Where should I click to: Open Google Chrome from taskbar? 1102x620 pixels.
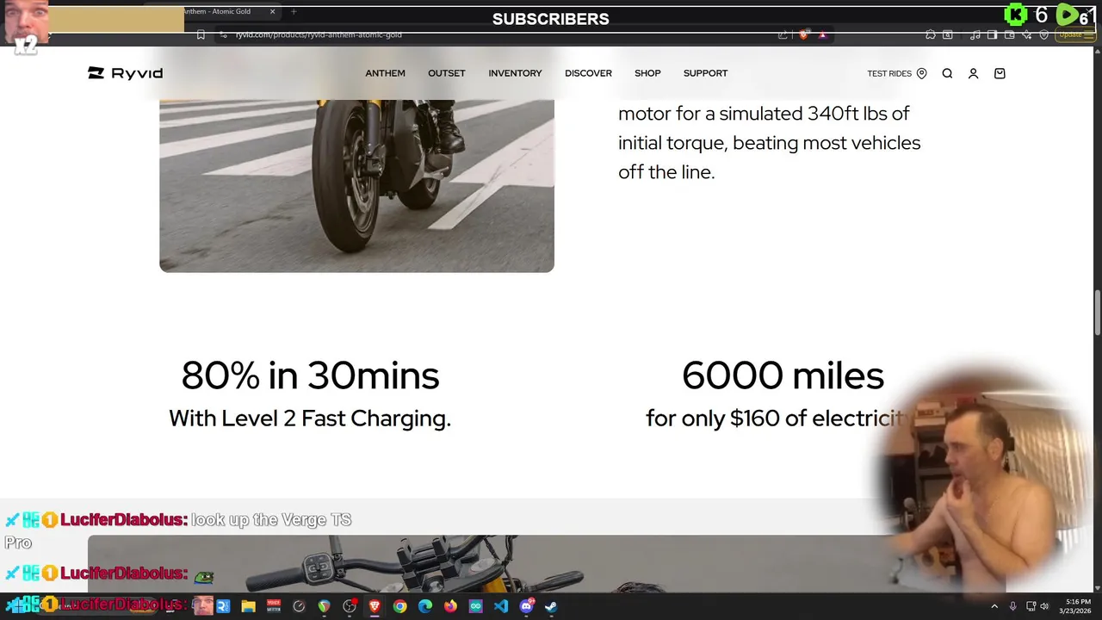tap(399, 606)
